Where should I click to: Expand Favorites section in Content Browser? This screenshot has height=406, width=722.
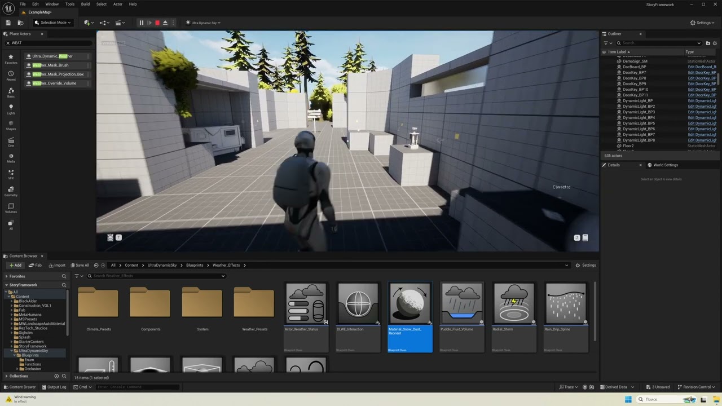point(7,276)
